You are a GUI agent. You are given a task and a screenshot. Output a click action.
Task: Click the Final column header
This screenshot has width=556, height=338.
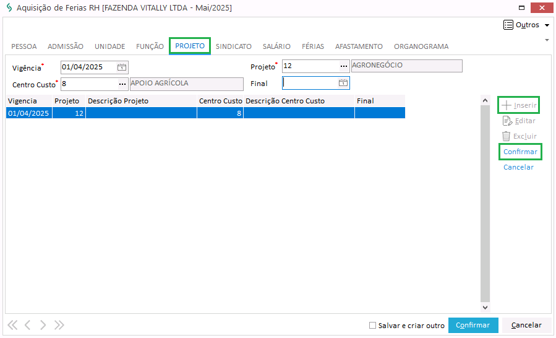click(380, 101)
